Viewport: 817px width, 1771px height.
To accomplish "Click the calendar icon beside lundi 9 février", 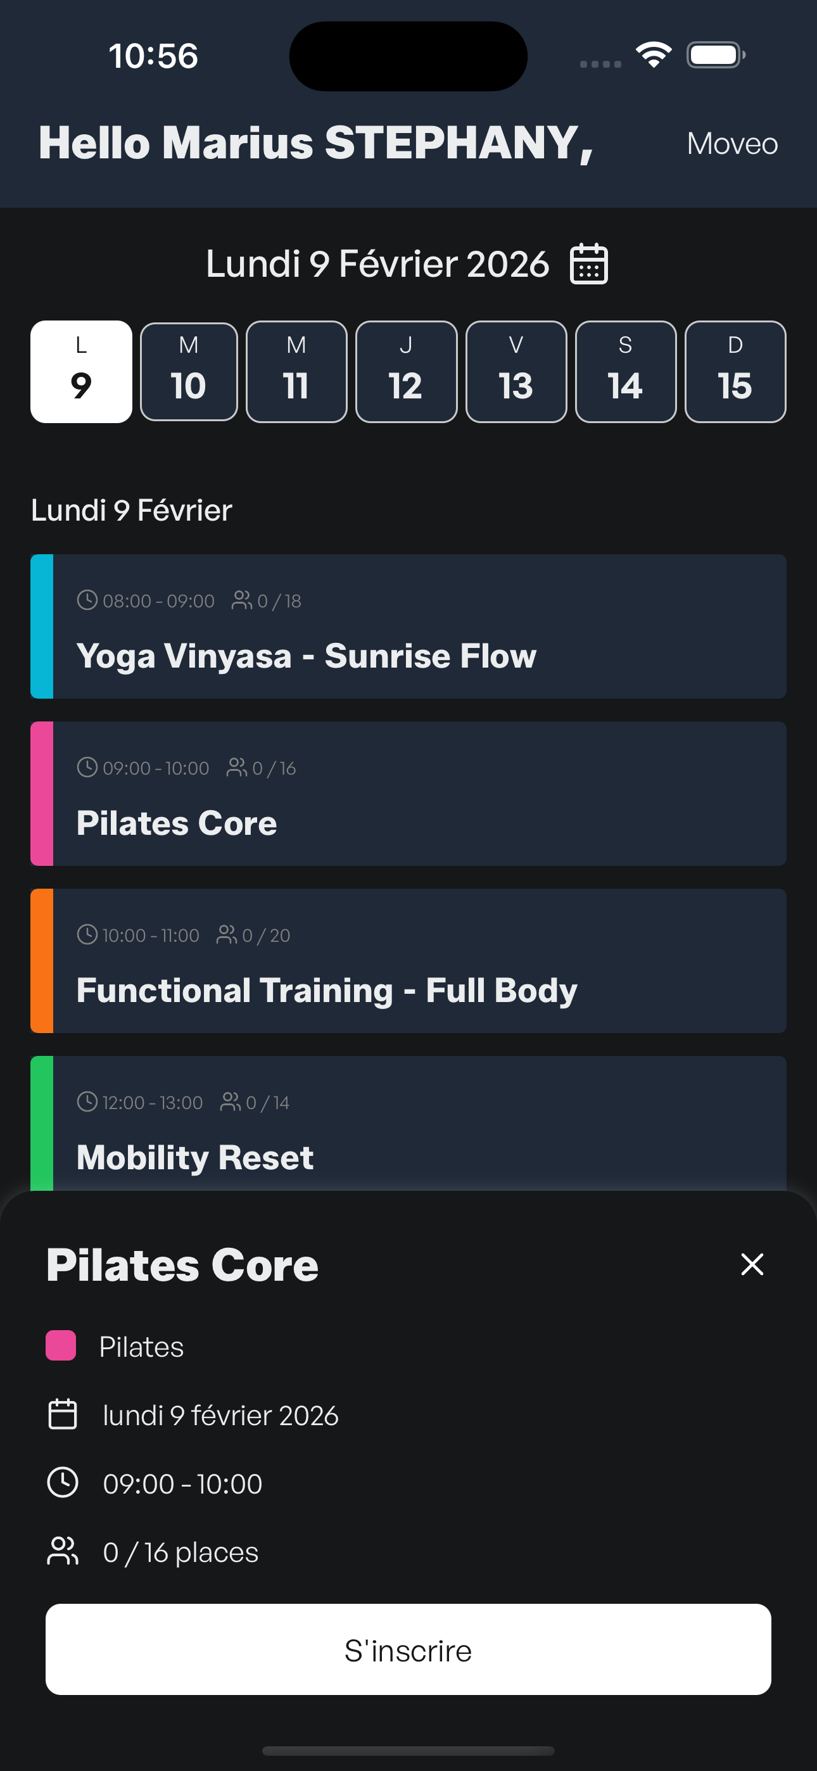I will (63, 1414).
